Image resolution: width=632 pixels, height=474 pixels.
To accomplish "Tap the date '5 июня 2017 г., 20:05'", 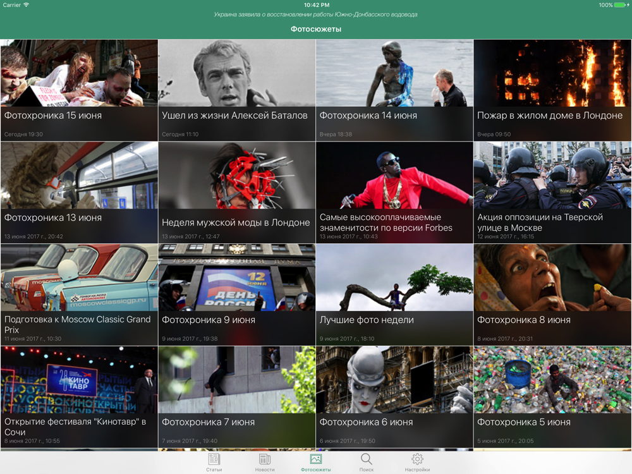I will click(x=506, y=441).
